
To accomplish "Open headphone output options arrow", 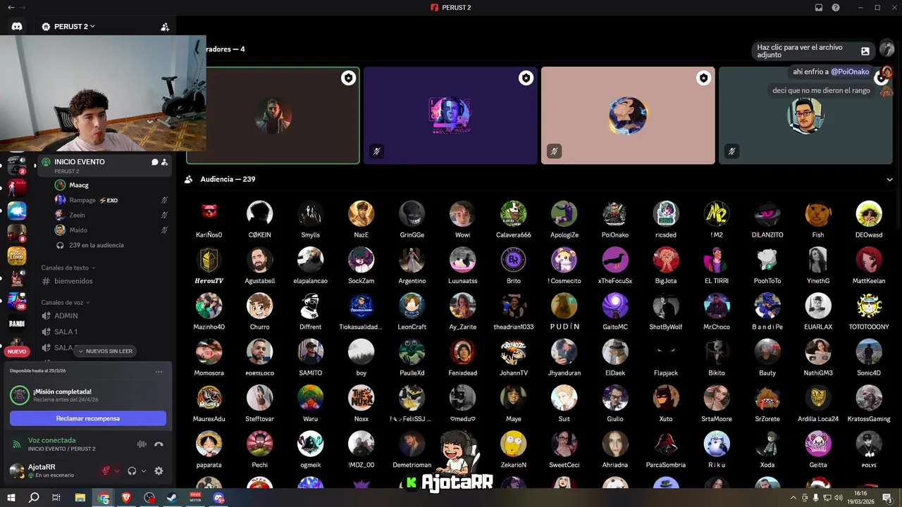I will point(144,471).
